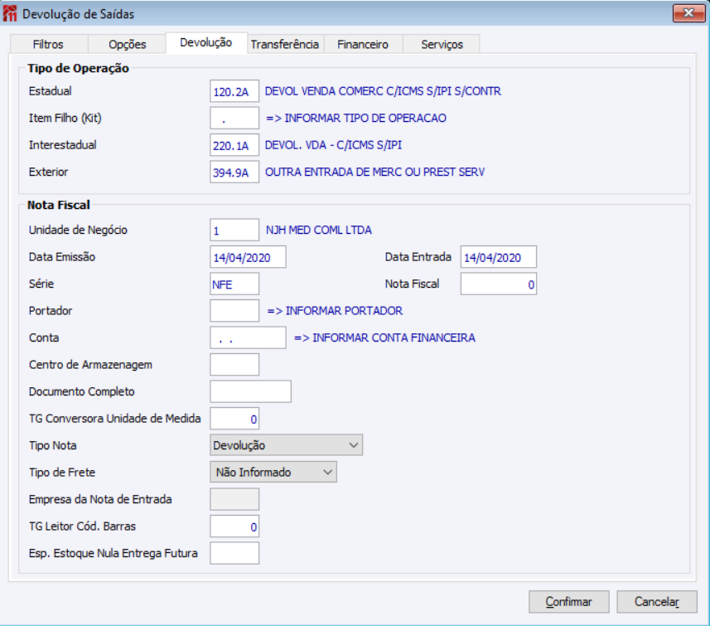
Task: Switch to the Serviços tab
Action: coord(442,45)
